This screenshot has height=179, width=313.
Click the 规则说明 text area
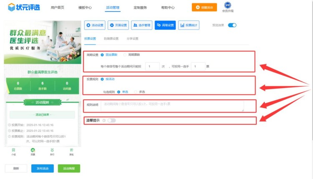pyautogui.click(x=172, y=106)
